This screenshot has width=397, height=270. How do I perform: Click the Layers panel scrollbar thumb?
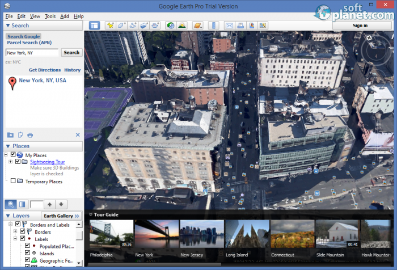[x=79, y=235]
